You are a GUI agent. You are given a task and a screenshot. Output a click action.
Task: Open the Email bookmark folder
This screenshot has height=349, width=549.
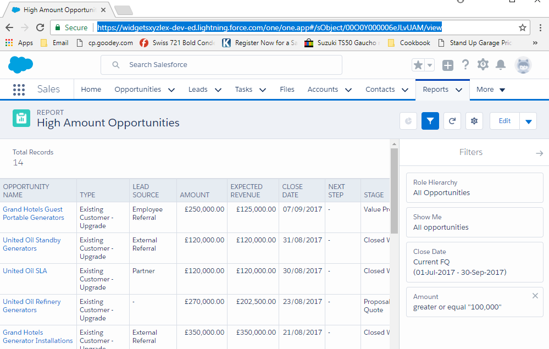click(x=54, y=43)
